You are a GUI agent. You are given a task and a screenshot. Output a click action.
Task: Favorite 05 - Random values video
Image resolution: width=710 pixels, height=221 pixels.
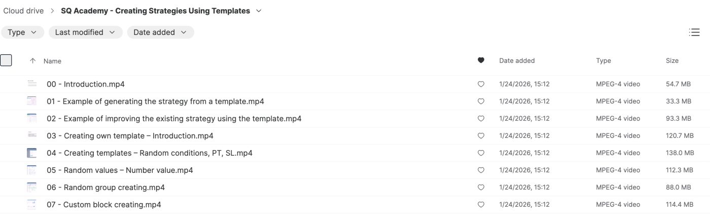click(x=481, y=170)
